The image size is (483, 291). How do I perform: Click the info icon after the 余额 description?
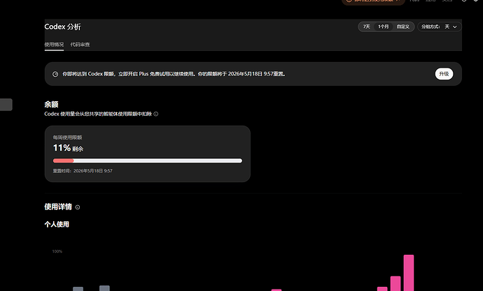(x=156, y=114)
